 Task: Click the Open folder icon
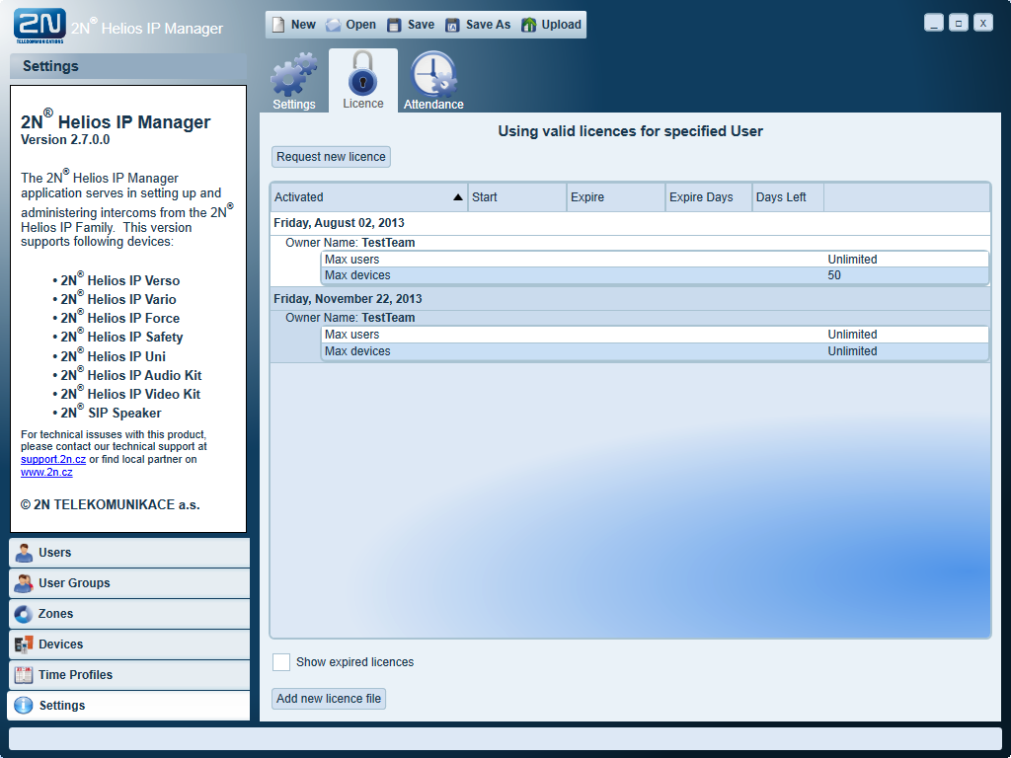(333, 25)
